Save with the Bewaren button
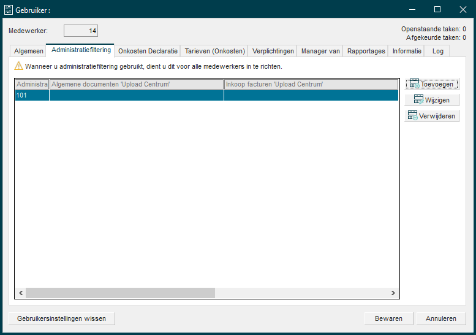476x335 pixels. click(388, 318)
